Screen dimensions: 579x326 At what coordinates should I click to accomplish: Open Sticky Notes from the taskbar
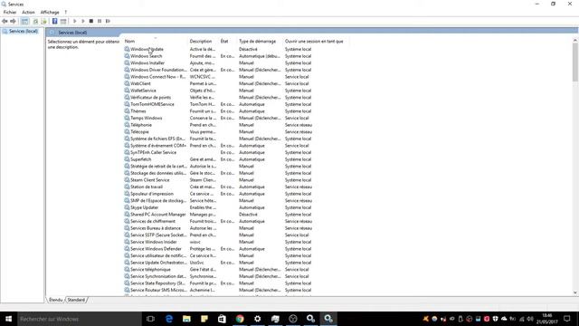point(204,319)
